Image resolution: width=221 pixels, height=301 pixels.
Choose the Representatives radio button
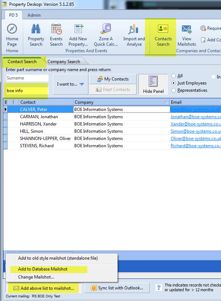(174, 90)
